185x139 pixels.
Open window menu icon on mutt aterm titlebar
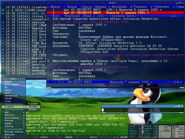48,3
